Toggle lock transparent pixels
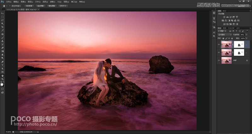The width and height of the screenshot is (252, 134). tap(223, 39)
